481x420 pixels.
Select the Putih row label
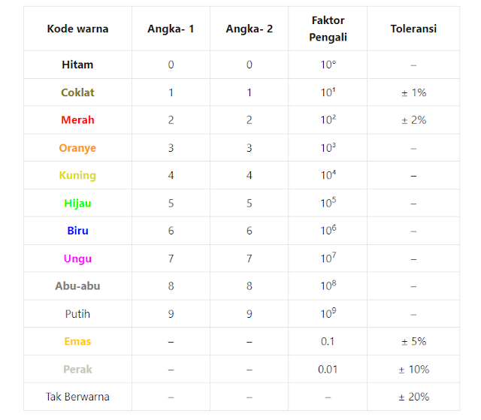pyautogui.click(x=77, y=314)
